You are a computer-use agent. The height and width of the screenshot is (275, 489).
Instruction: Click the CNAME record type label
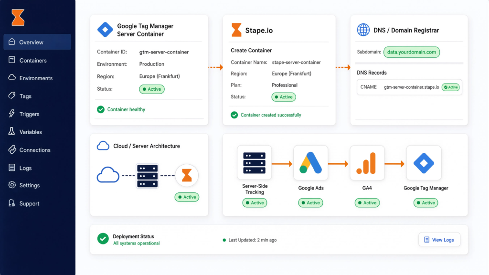368,87
